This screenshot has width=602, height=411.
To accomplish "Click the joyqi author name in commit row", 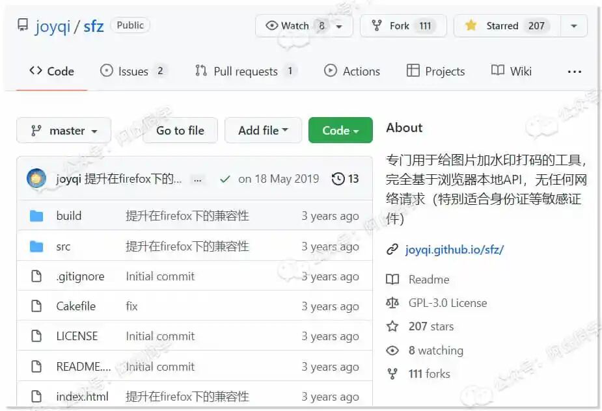I will pos(68,179).
